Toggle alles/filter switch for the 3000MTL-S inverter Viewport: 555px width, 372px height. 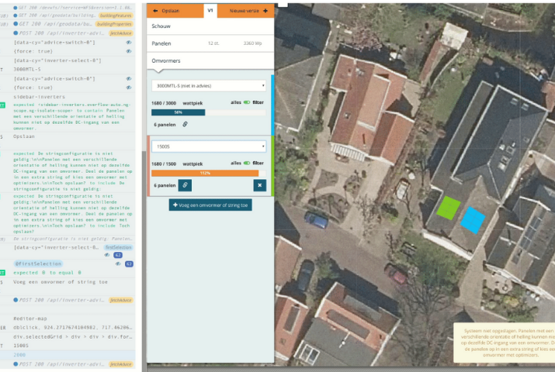coord(247,102)
